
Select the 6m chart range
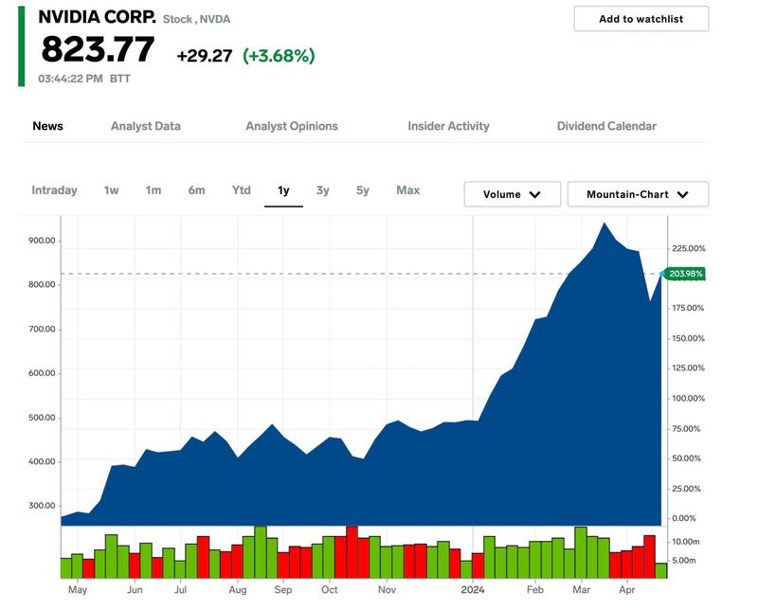tap(196, 190)
